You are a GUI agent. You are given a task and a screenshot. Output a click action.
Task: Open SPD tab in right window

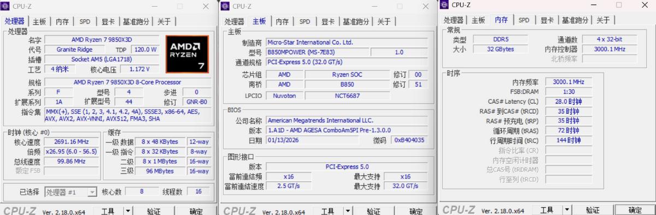pyautogui.click(x=524, y=20)
